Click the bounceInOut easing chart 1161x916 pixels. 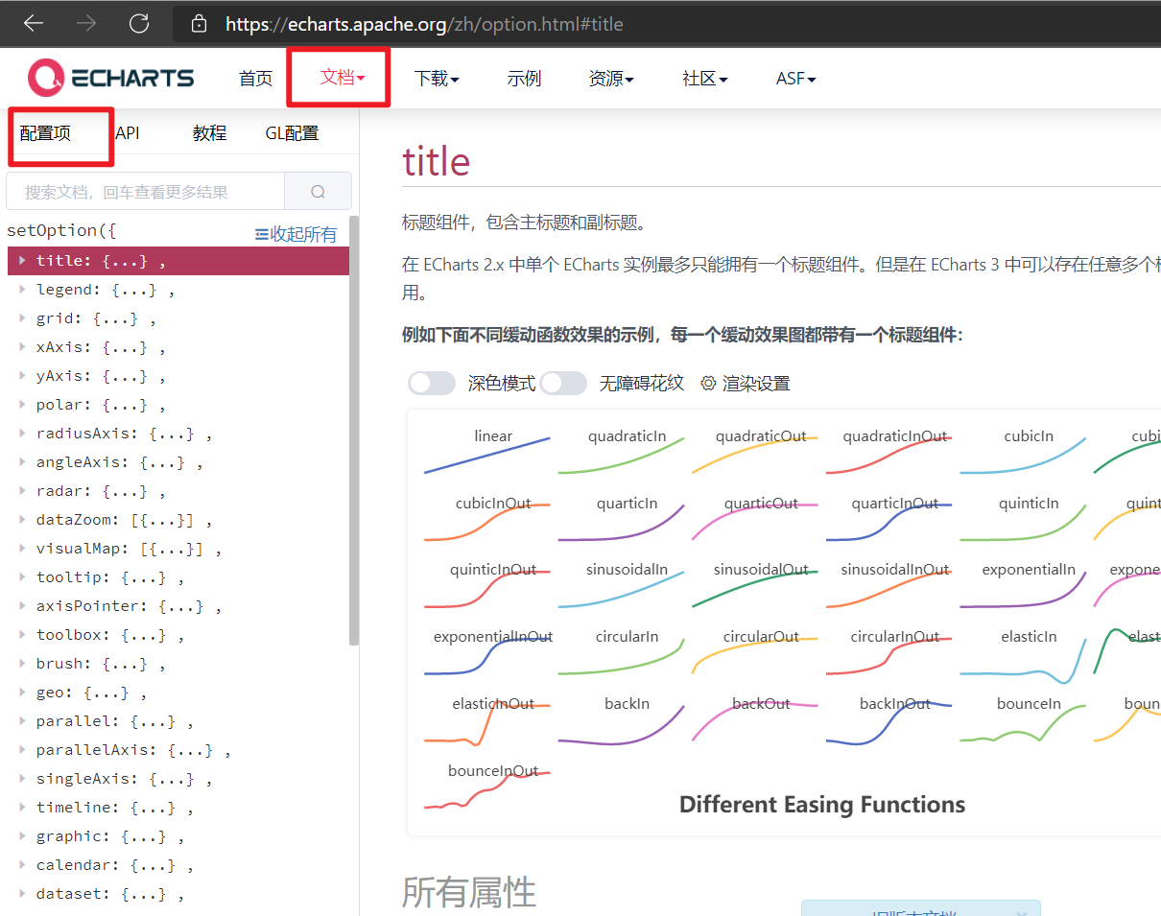[x=487, y=786]
